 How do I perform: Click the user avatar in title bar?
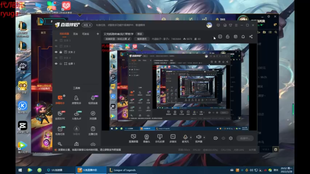(209, 25)
